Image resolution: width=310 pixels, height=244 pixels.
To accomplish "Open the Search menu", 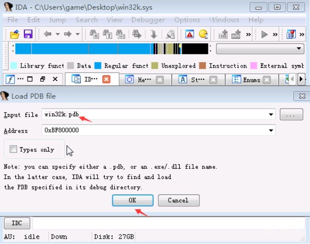I will pyautogui.click(x=87, y=20).
